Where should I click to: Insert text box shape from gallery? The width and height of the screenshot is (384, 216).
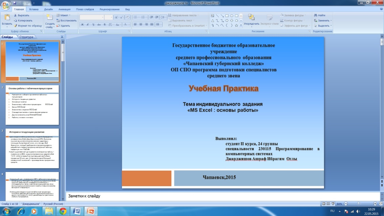(x=213, y=16)
